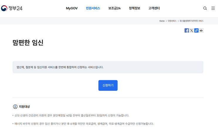Viewport: 218px width, 134px height.
Task: Click the 원스톱/생애주기/꾸러미 서비스 breadcrumb
Action: pos(191,21)
